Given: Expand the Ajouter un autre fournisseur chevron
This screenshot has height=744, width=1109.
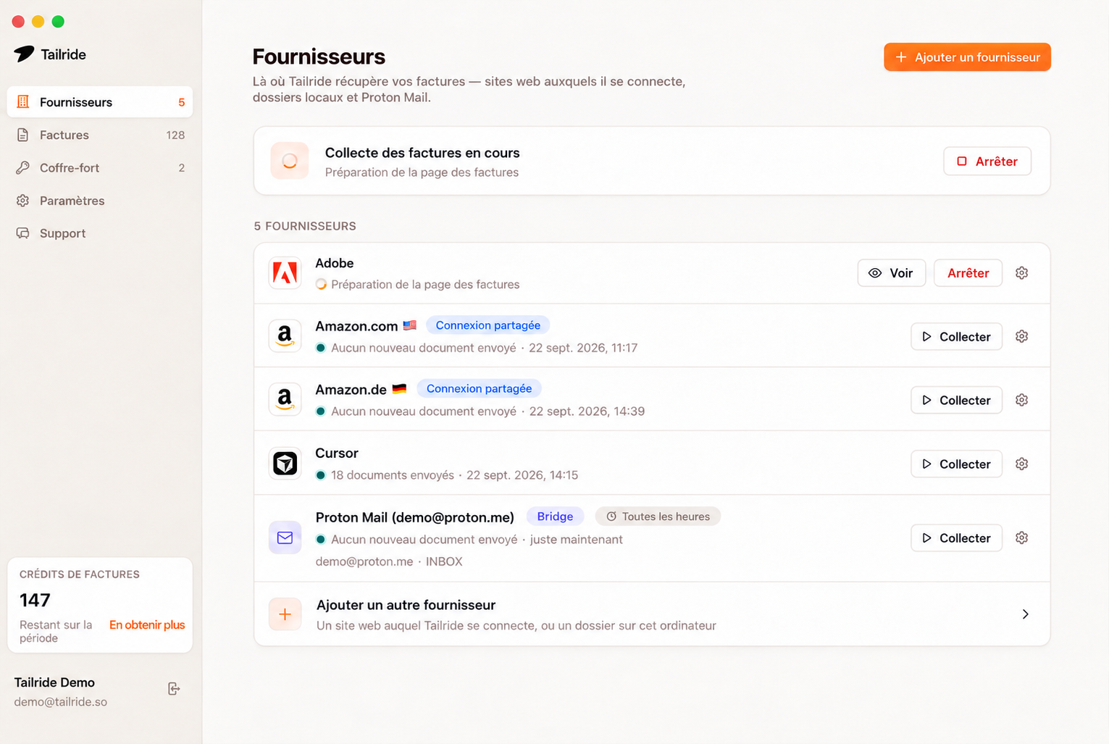Looking at the screenshot, I should [x=1025, y=614].
